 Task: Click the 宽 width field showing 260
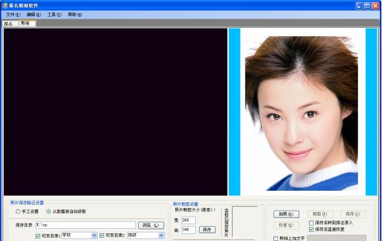point(189,220)
